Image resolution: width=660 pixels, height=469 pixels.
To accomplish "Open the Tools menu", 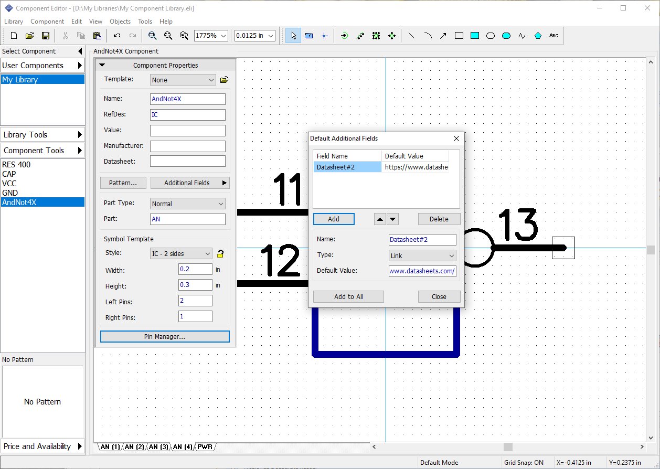I will pyautogui.click(x=145, y=22).
